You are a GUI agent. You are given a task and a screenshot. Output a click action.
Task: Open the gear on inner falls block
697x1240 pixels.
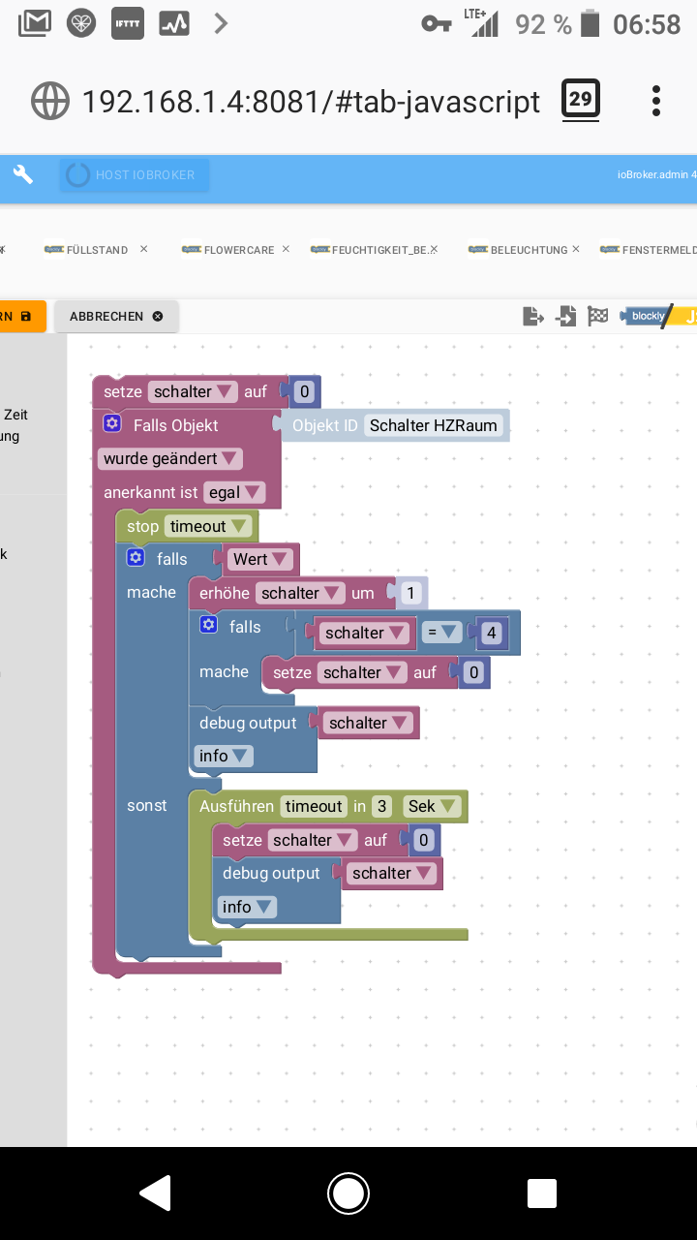tap(208, 626)
